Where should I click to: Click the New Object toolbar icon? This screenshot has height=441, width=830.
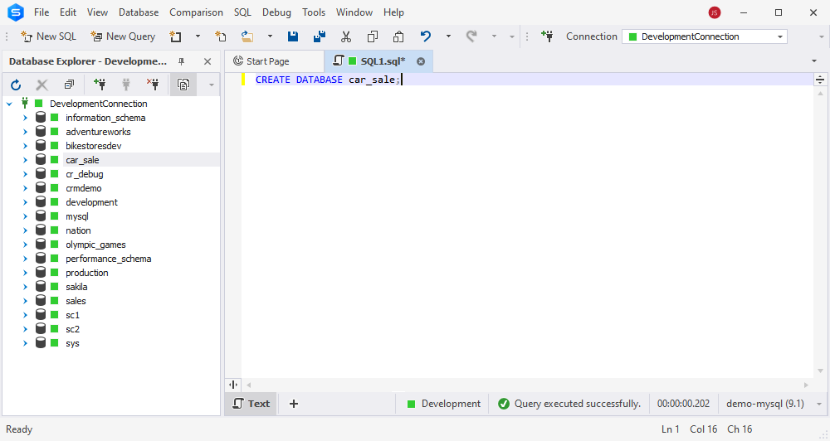coord(176,36)
